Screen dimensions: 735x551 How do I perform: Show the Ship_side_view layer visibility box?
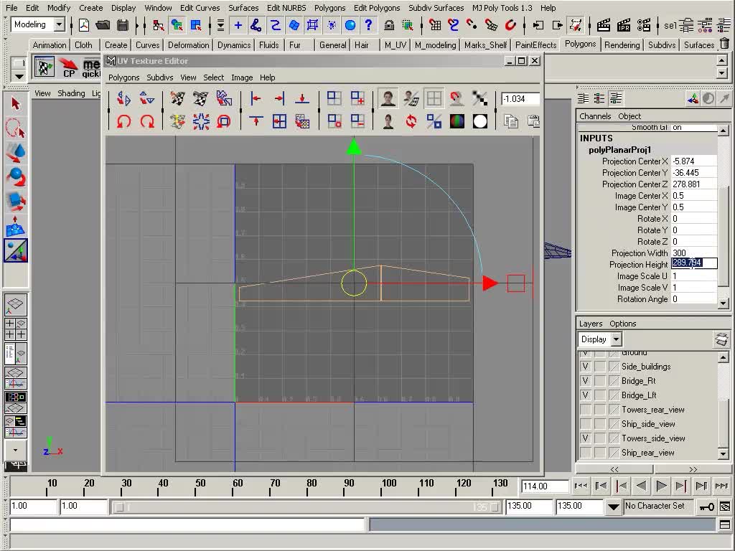tap(585, 424)
